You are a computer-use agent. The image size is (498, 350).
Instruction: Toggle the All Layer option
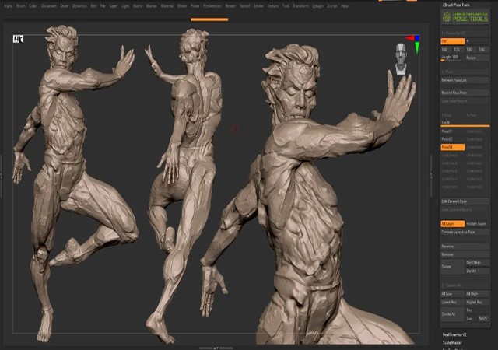coord(452,223)
